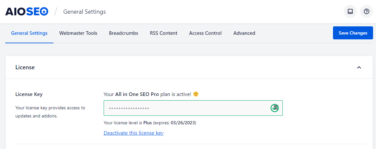The image size is (376, 149).
Task: Open the Breadcrumbs tab
Action: point(123,33)
